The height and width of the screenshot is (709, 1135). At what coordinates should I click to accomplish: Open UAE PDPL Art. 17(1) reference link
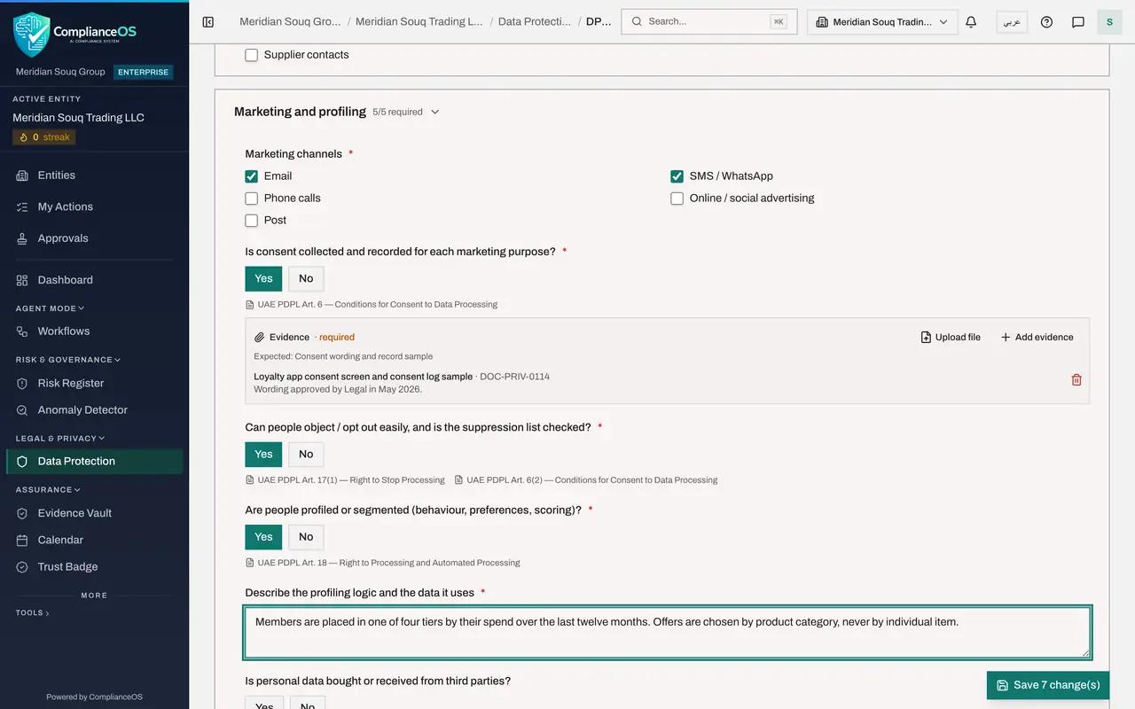pyautogui.click(x=345, y=480)
